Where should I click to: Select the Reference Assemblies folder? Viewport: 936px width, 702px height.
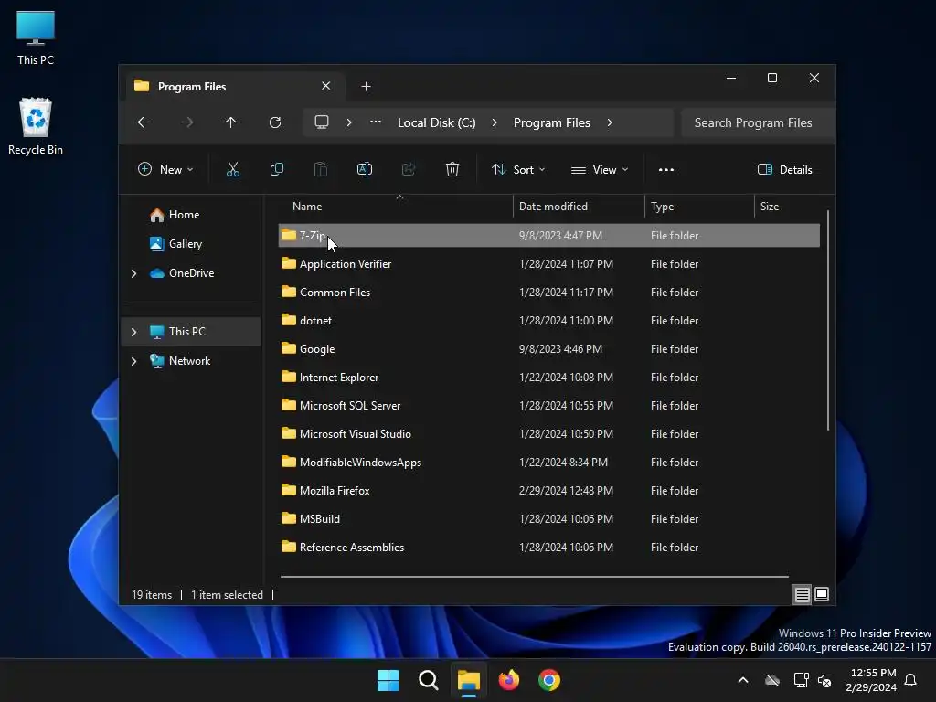pos(549,548)
